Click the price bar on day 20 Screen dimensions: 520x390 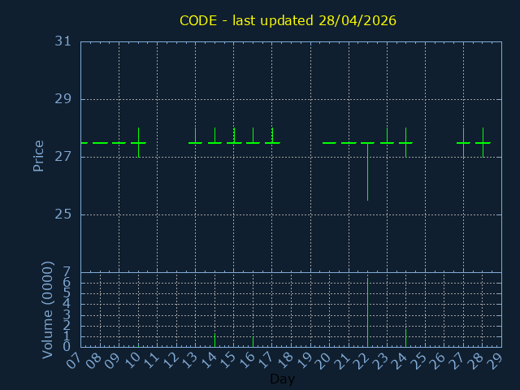pyautogui.click(x=329, y=143)
